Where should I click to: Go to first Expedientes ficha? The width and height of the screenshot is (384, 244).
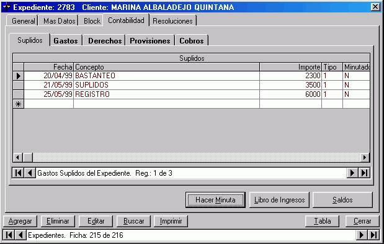click(9, 235)
